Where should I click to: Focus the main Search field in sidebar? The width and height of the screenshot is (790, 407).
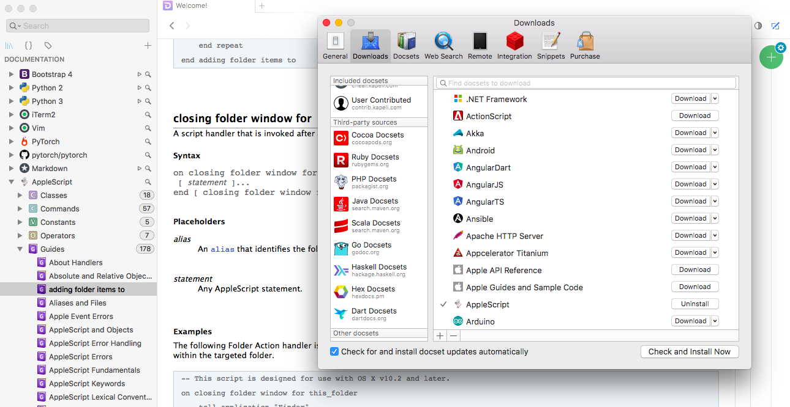(x=78, y=26)
